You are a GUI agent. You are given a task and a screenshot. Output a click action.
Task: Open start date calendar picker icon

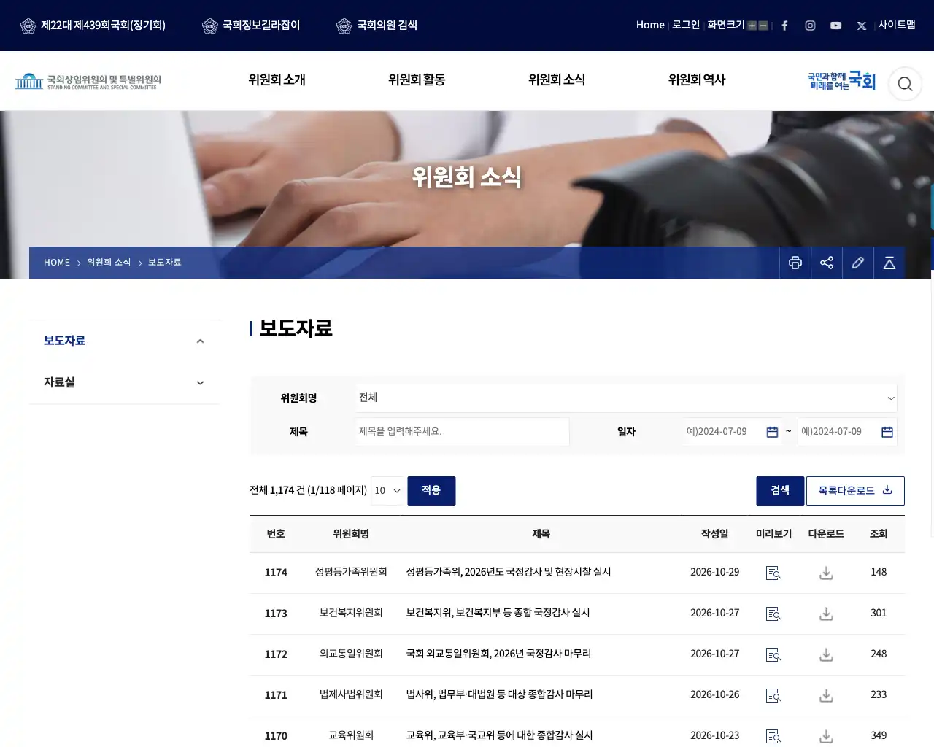(772, 432)
